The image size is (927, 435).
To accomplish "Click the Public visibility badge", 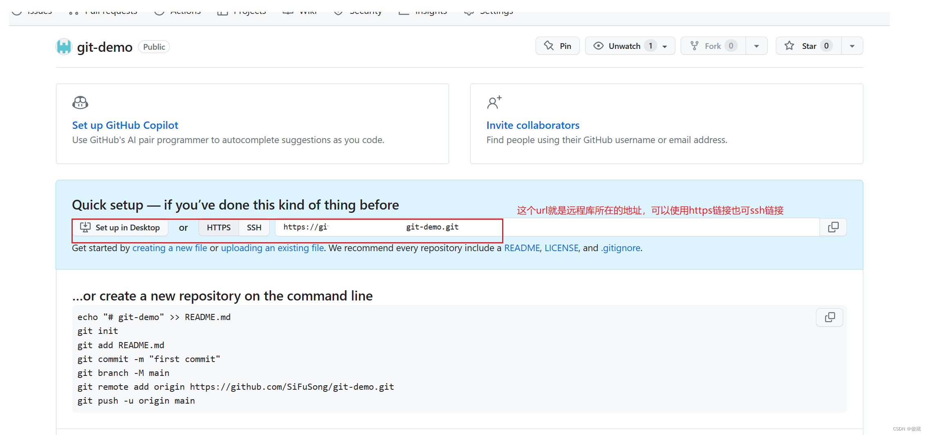I will [x=154, y=47].
